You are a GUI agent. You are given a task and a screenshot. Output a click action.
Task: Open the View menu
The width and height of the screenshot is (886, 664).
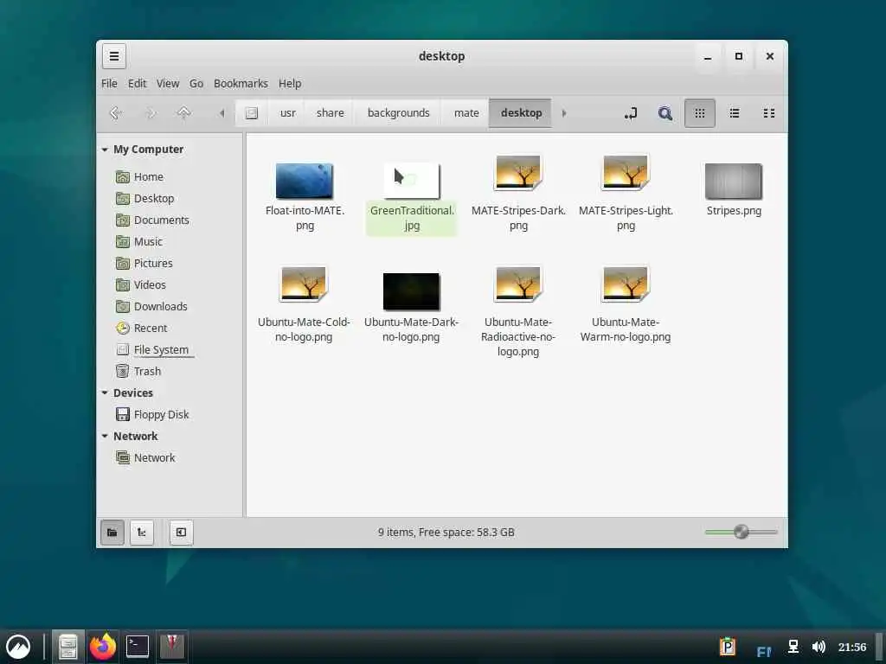(168, 84)
